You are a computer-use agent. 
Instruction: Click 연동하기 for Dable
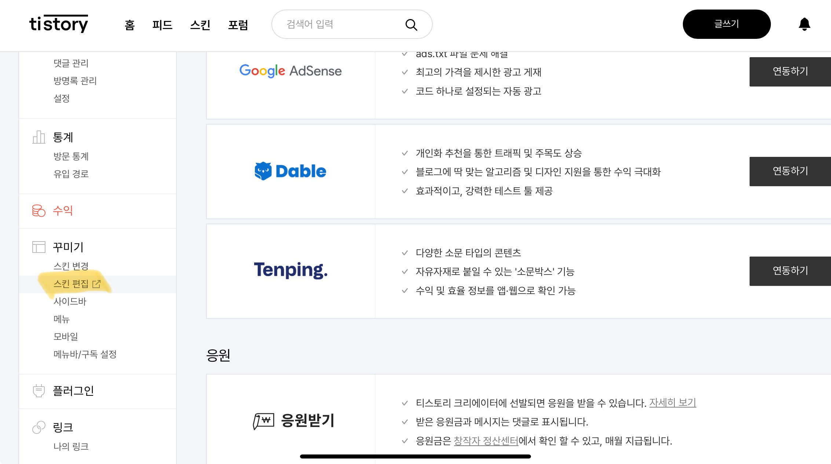(x=790, y=171)
